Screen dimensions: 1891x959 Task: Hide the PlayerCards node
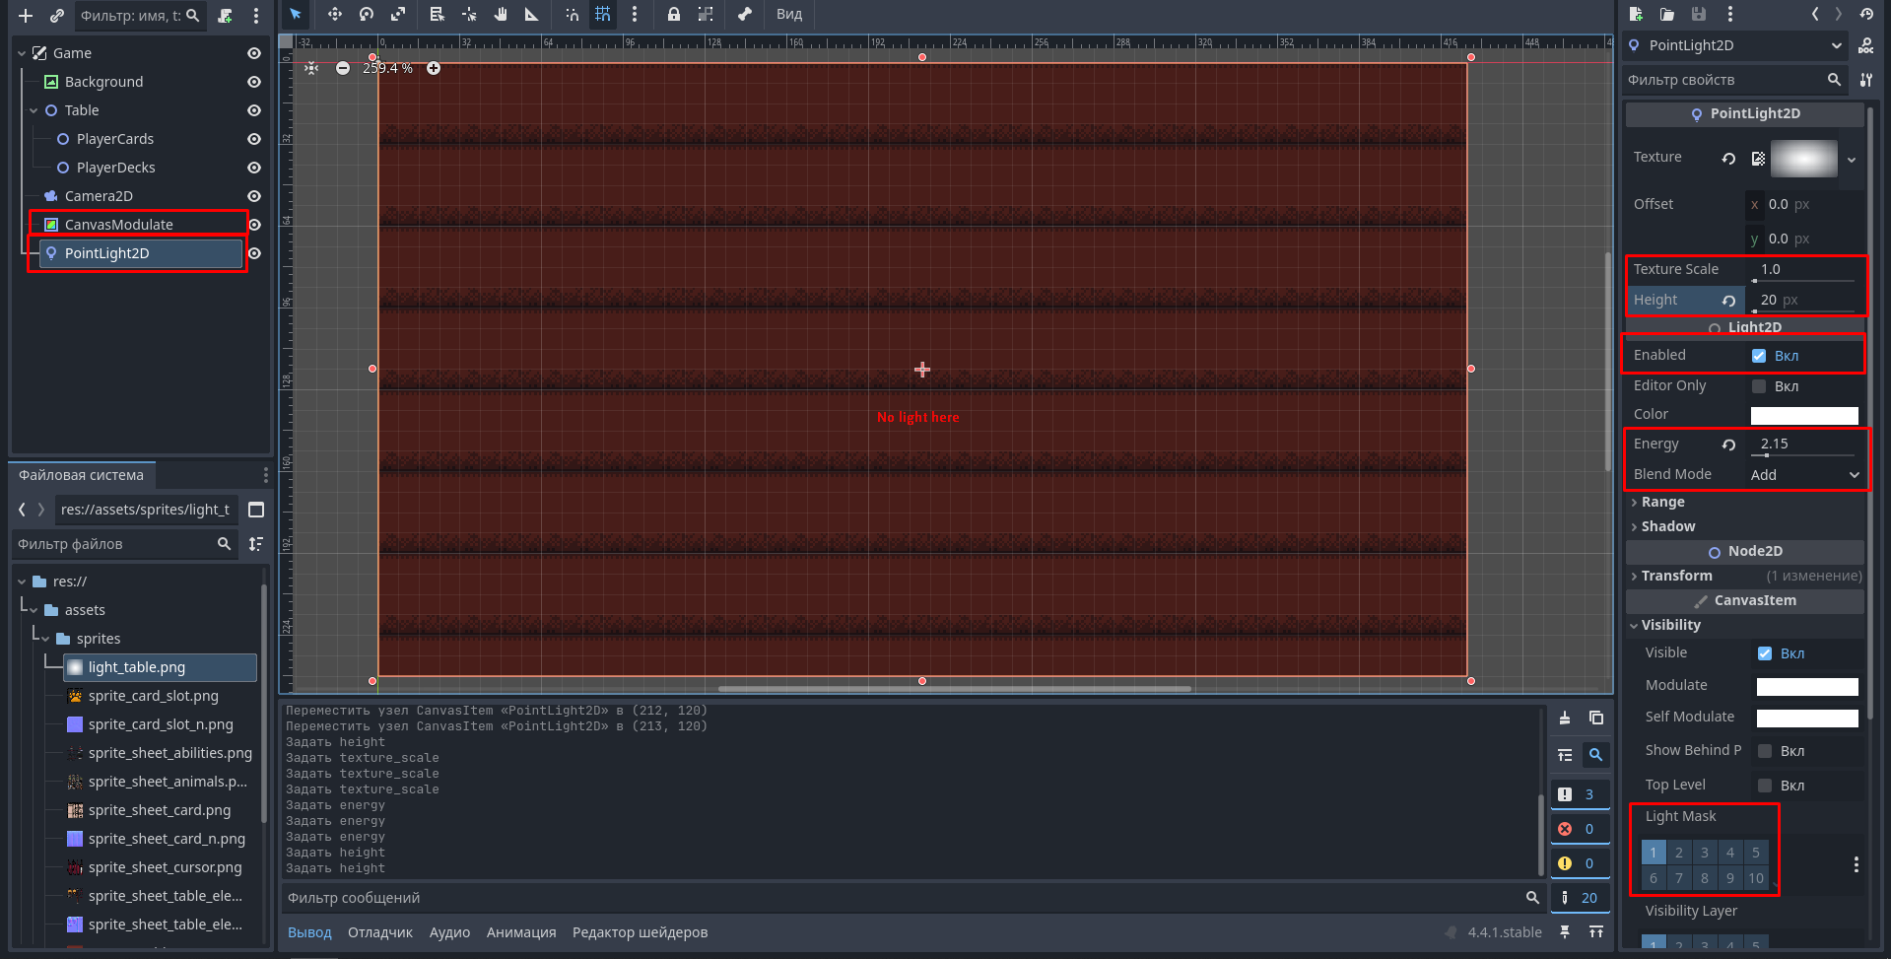(254, 139)
